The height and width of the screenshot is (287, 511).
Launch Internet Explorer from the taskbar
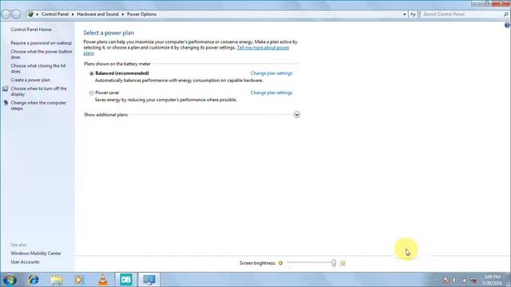pyautogui.click(x=34, y=280)
